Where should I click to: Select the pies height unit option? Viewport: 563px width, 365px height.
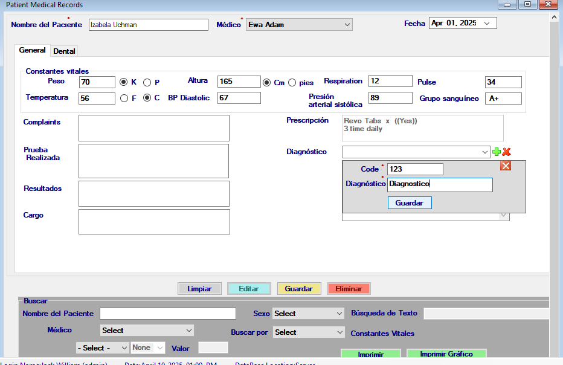(292, 83)
